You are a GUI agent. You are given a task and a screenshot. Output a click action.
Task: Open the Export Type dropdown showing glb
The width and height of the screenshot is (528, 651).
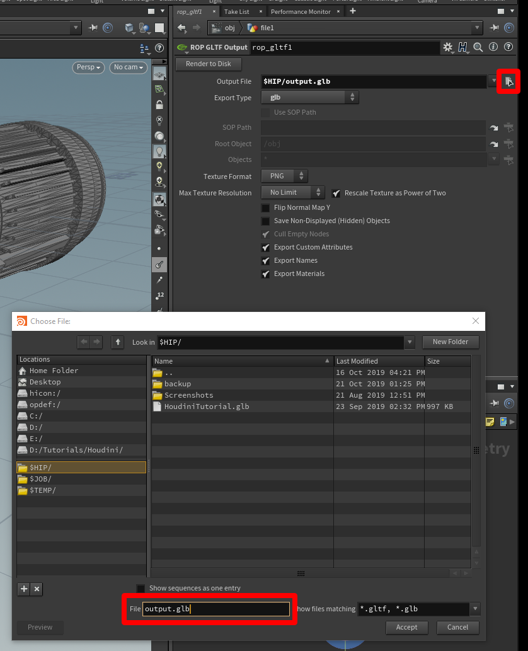click(310, 96)
